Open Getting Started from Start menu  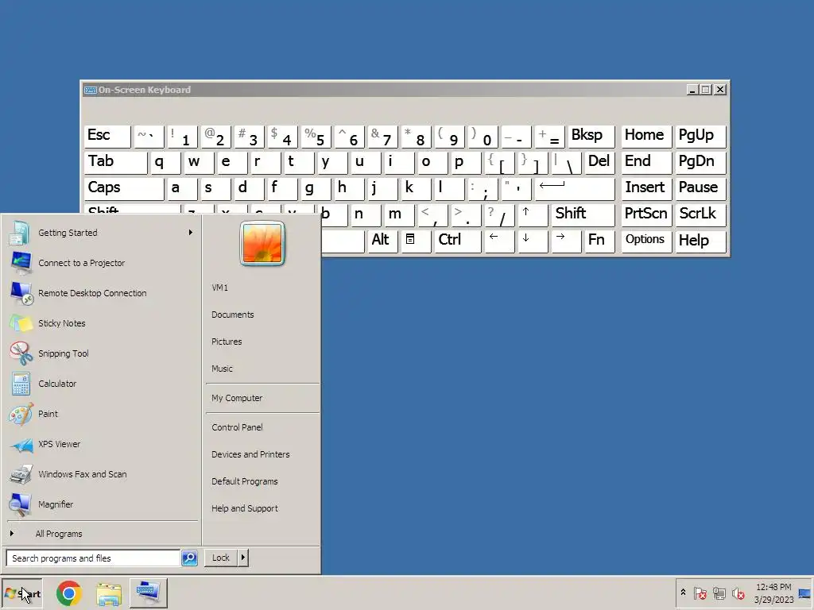[102, 233]
